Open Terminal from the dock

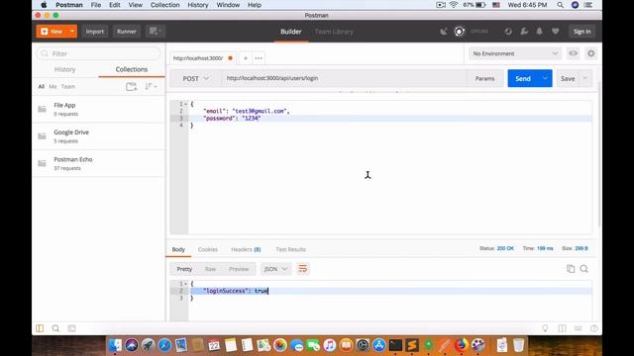[x=395, y=345]
